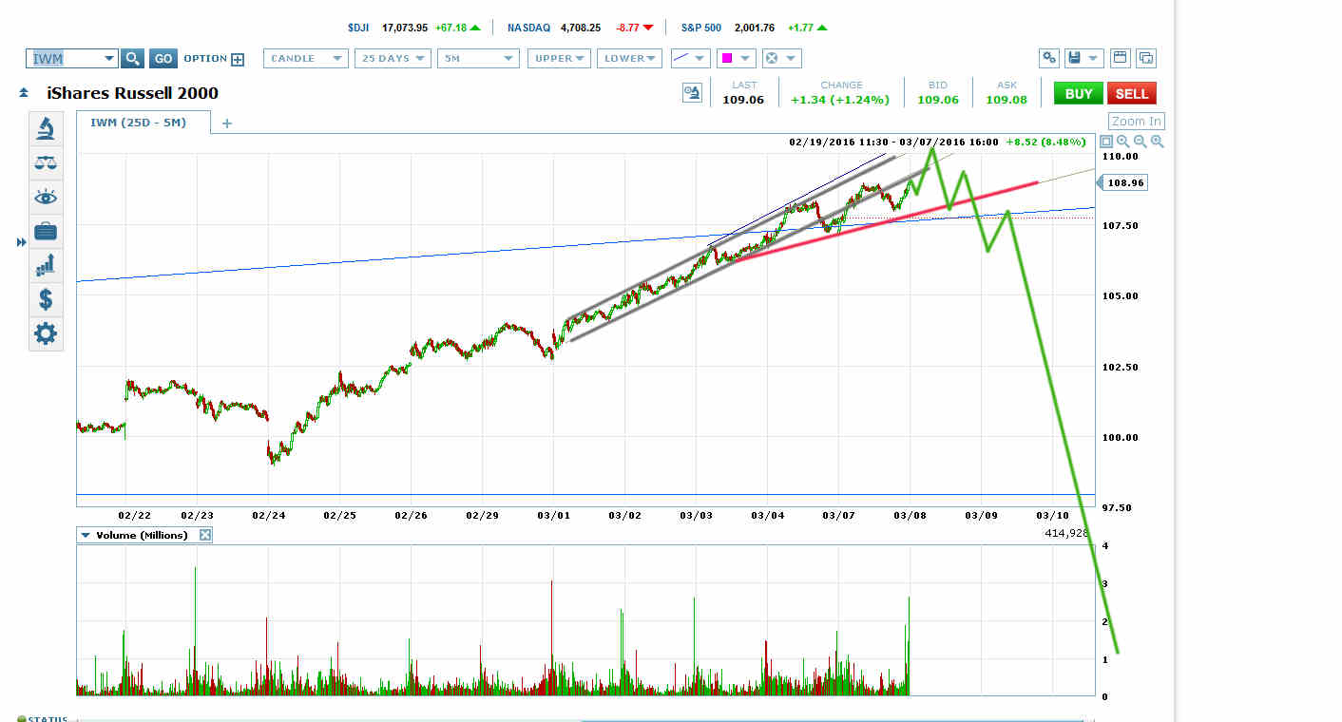Open the magenta color swatch picker
Image resolution: width=1342 pixels, height=722 pixels.
[x=737, y=59]
